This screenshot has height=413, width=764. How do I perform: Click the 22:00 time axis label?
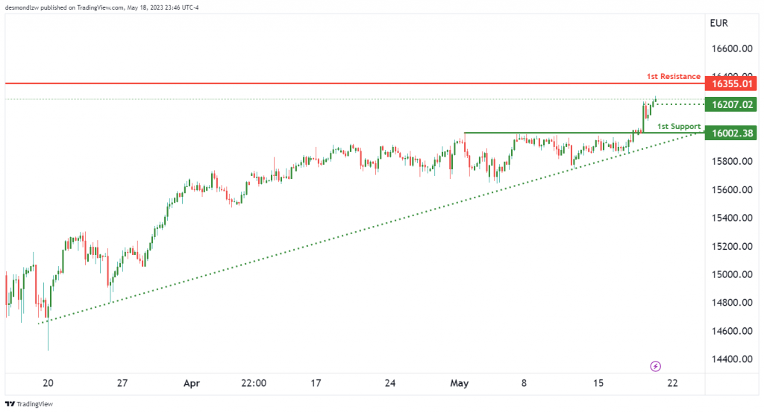[254, 383]
